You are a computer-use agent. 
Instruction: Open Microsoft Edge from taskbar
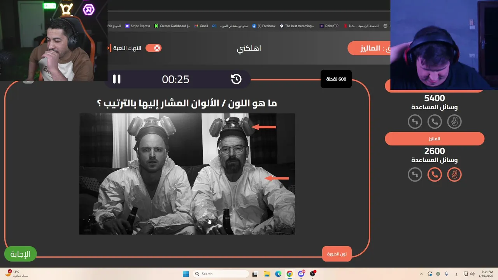click(x=278, y=274)
